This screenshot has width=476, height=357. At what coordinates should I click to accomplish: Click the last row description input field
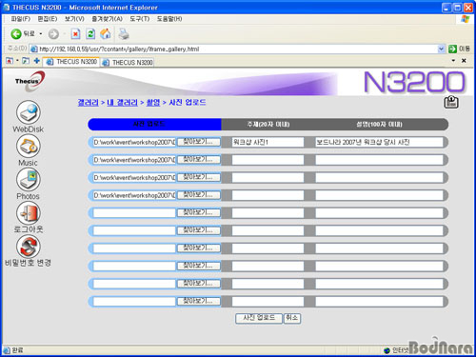379,302
